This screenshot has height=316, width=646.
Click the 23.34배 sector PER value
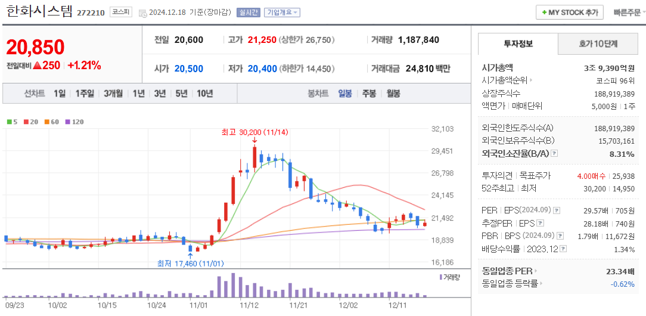620,271
